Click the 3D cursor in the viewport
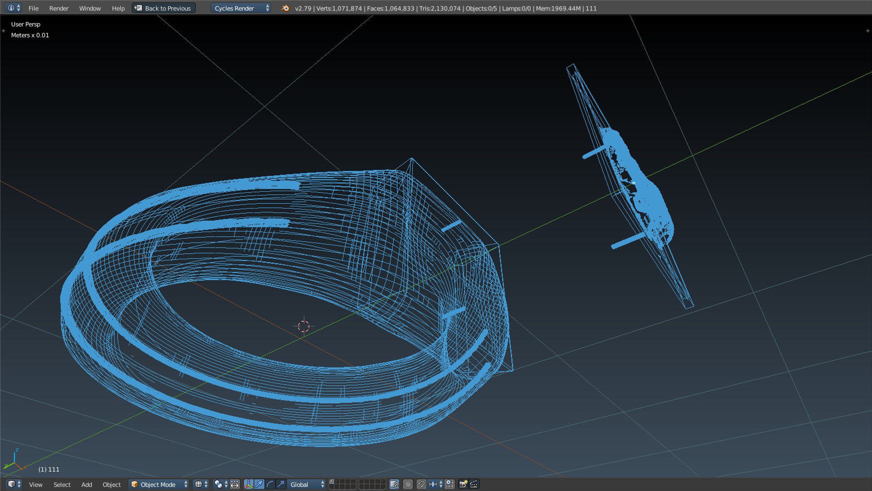Image resolution: width=872 pixels, height=491 pixels. (304, 326)
